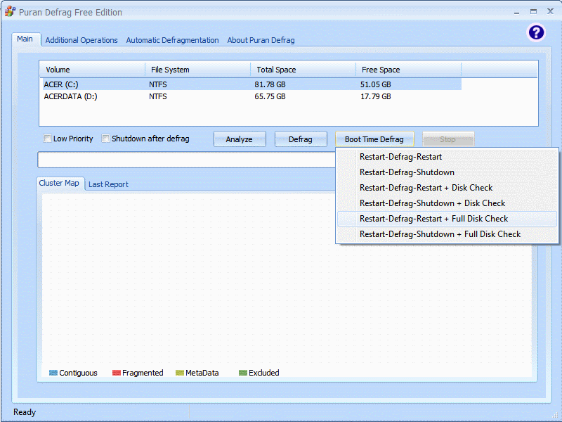
Task: Collapse the Boot Time Defrag dropdown button
Action: click(374, 139)
